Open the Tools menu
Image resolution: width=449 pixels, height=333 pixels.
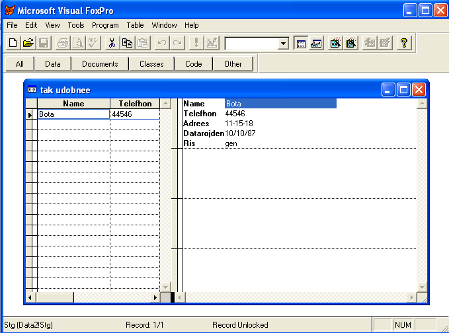click(x=76, y=25)
